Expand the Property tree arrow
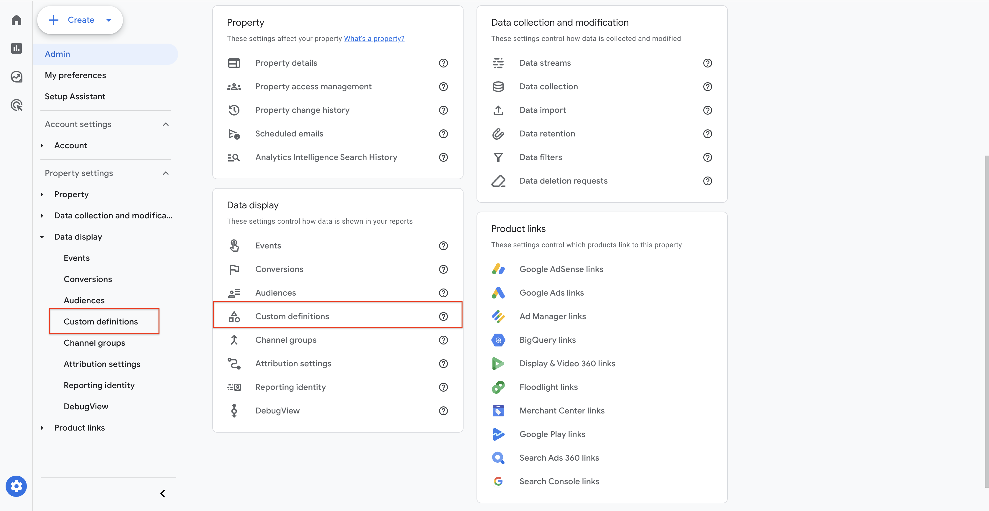This screenshot has width=989, height=511. (x=42, y=194)
